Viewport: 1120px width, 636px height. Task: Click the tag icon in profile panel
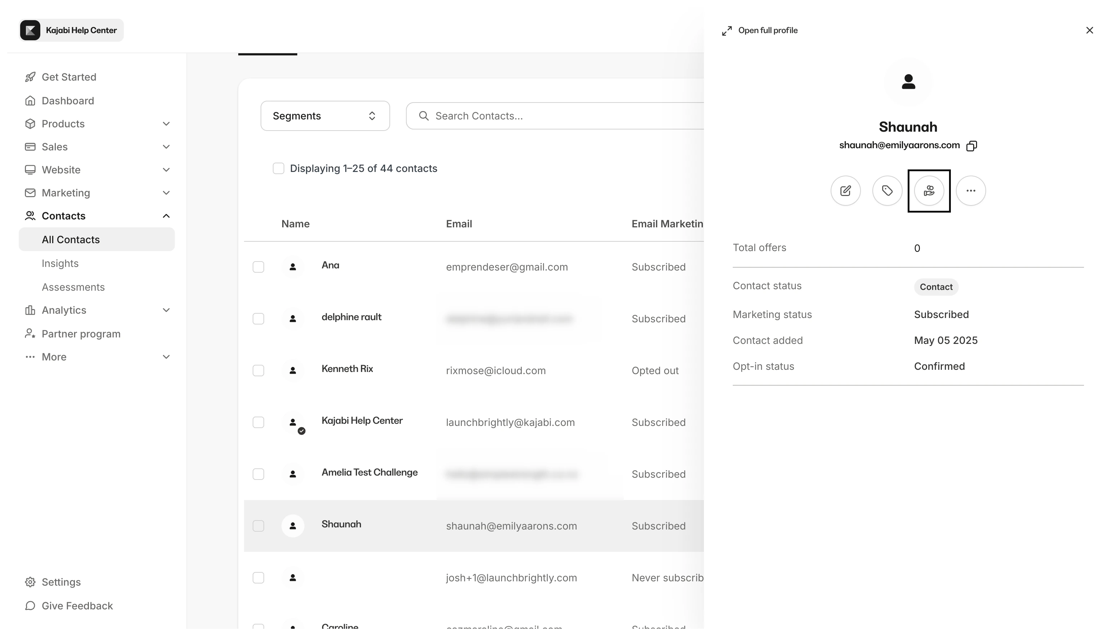pos(887,191)
